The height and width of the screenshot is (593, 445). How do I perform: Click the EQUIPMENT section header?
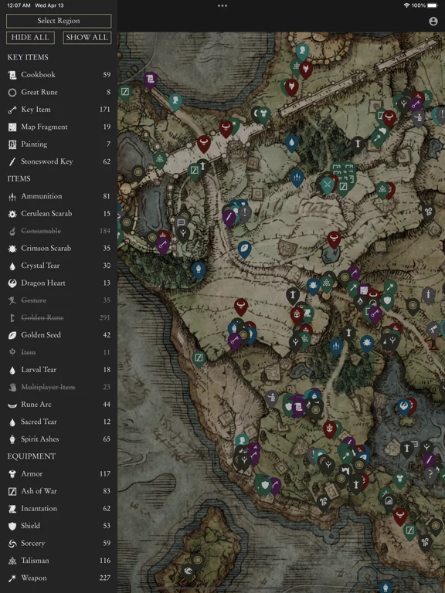click(32, 456)
